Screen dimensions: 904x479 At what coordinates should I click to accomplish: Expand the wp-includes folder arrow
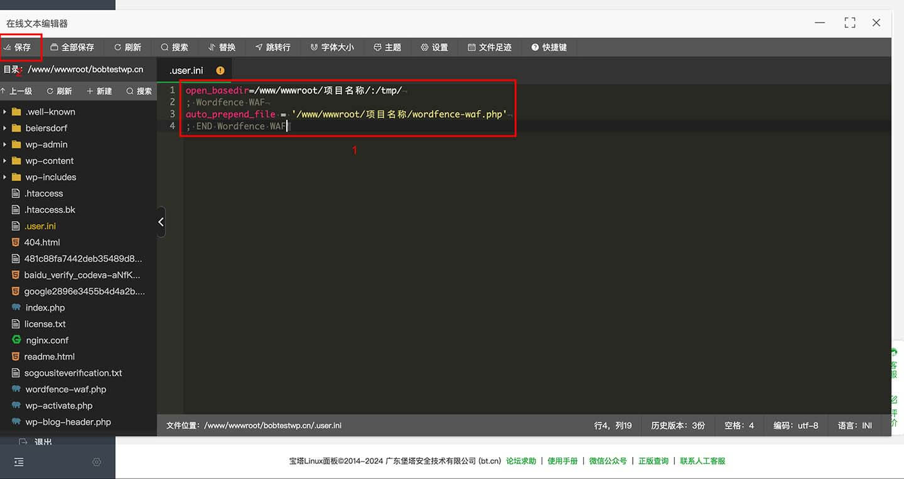point(5,177)
